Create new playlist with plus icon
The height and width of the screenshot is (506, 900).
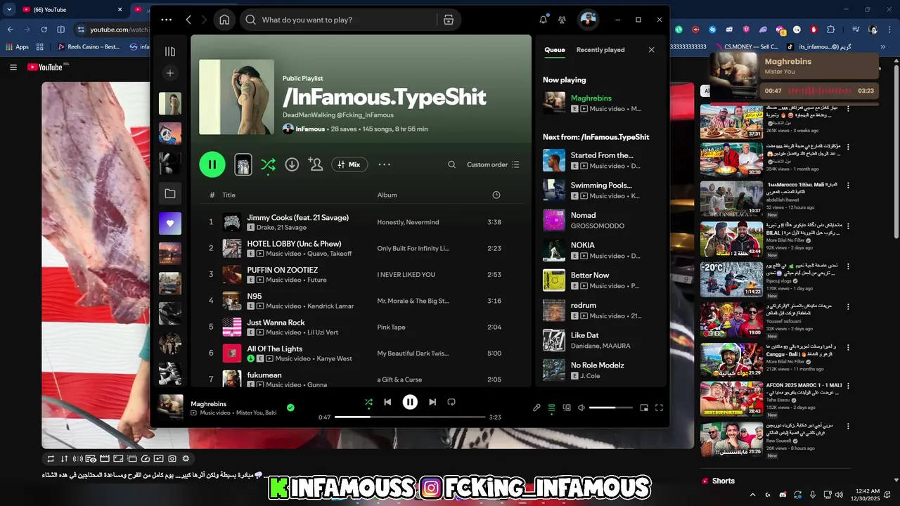(170, 73)
